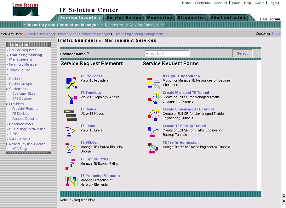The image size is (286, 208).
Task: Expand the Named Physical Circuits arrow
Action: tap(7, 144)
